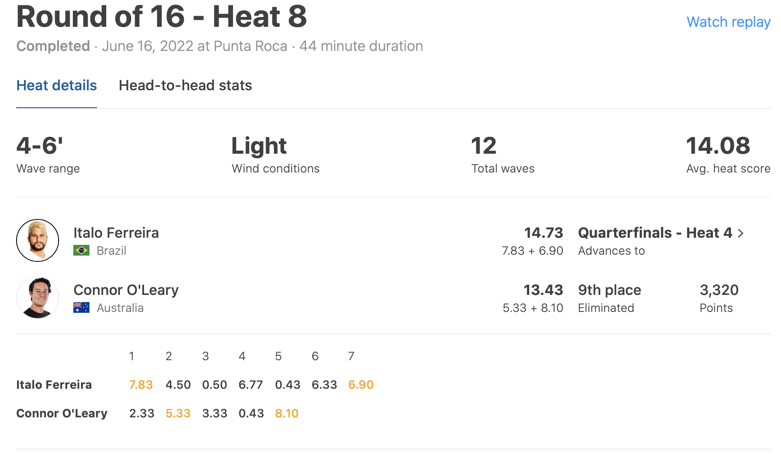
Task: Click Italo Ferreira's 7.83 wave score
Action: (141, 385)
